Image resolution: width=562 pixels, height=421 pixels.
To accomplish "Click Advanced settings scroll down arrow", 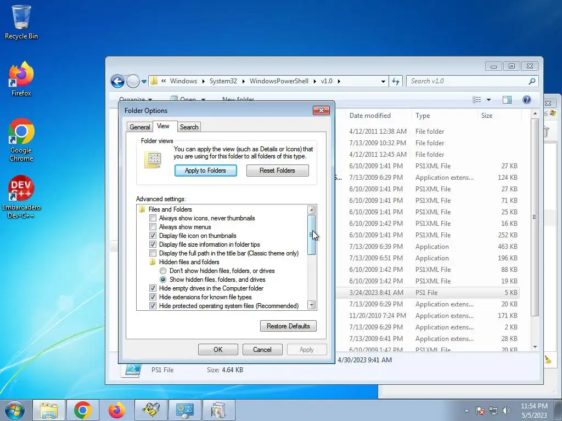I will tap(312, 305).
